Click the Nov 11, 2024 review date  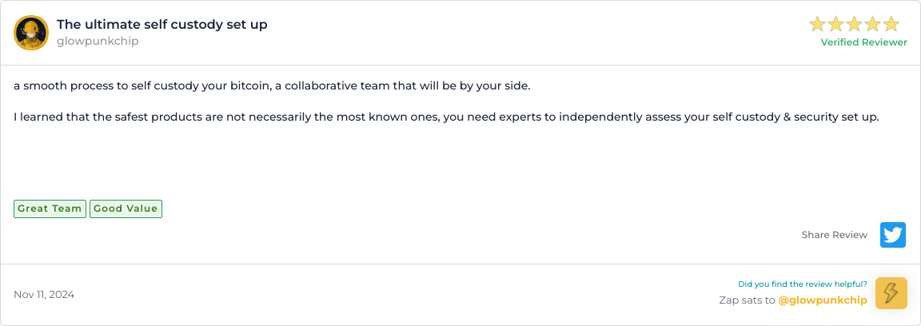point(44,295)
